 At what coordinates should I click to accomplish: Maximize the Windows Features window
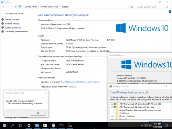tap(166, 86)
